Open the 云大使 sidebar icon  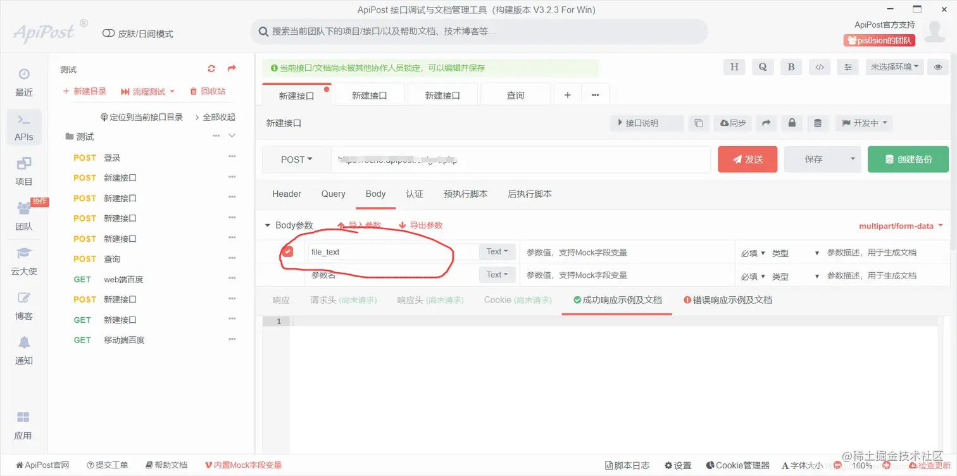[24, 261]
